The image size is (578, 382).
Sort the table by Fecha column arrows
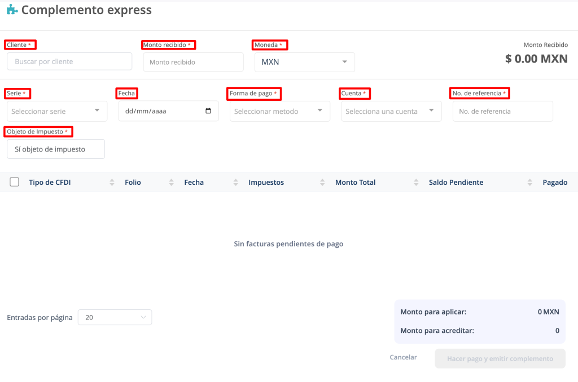pos(235,182)
